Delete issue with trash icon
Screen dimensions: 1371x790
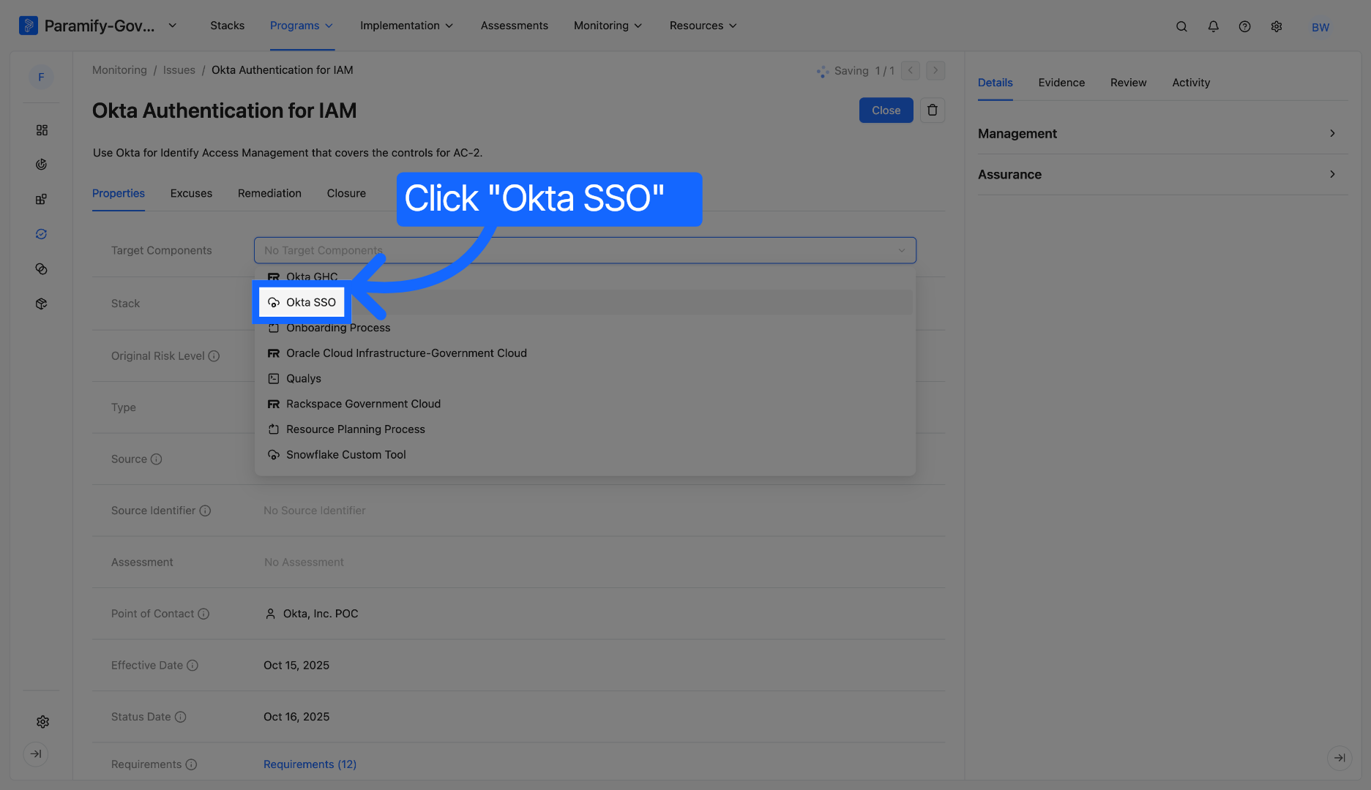point(932,110)
